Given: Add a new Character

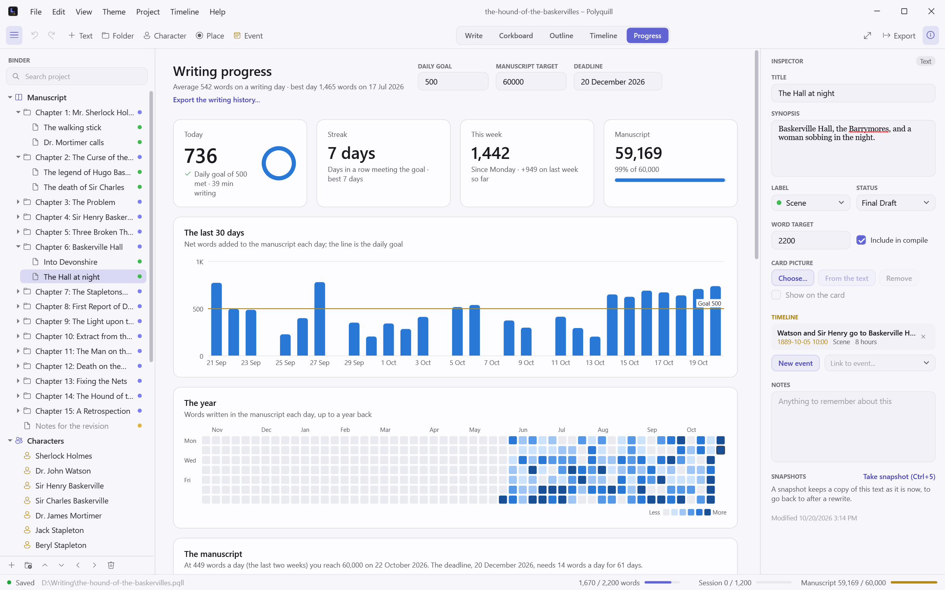Looking at the screenshot, I should coord(165,35).
